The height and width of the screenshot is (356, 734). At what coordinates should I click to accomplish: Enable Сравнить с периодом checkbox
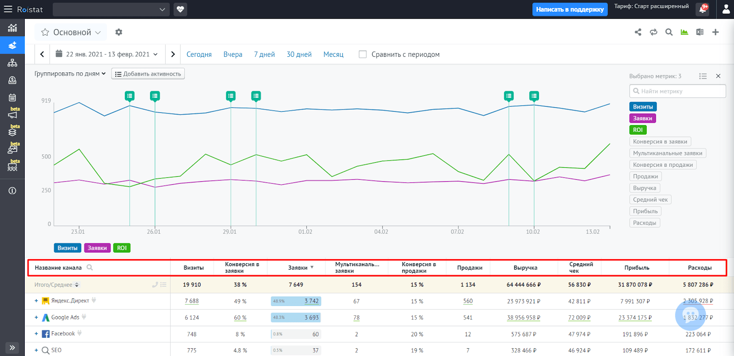(362, 54)
